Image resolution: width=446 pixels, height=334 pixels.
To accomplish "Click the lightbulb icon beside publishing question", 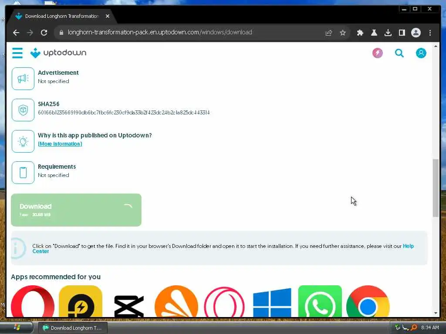I will [x=23, y=141].
